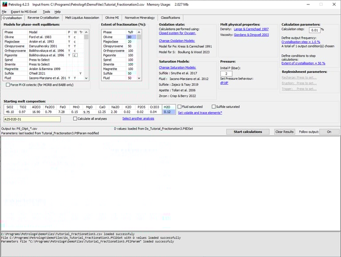Click Trigger: Press to set link
This screenshot has height=257, width=341.
pyautogui.click(x=299, y=89)
